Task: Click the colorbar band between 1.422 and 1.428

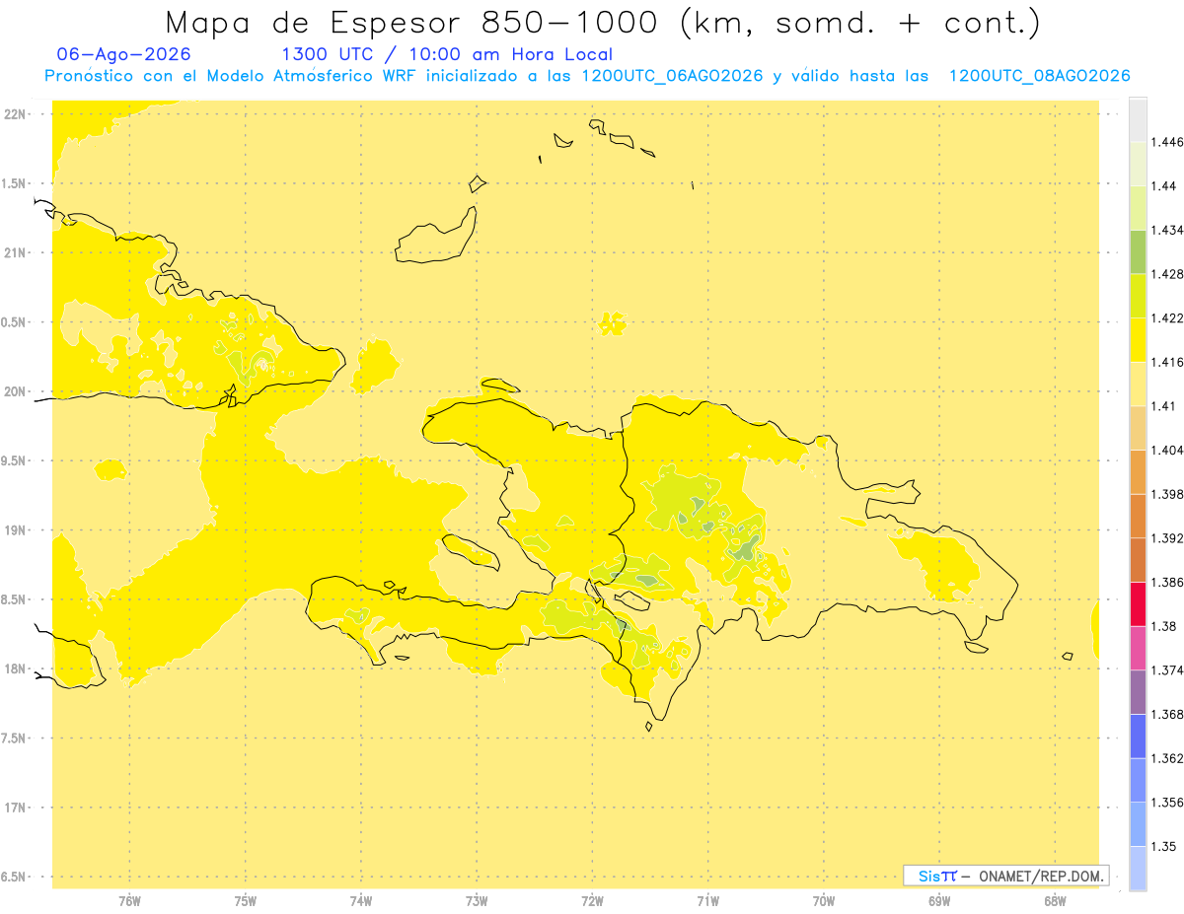Action: click(x=1138, y=296)
